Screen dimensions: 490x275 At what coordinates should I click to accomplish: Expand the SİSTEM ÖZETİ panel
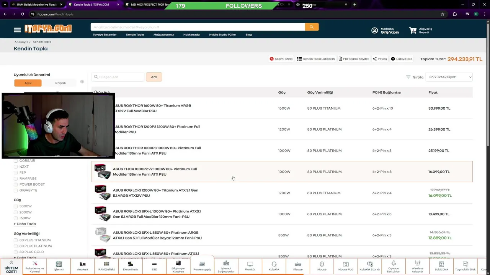[x=11, y=266]
